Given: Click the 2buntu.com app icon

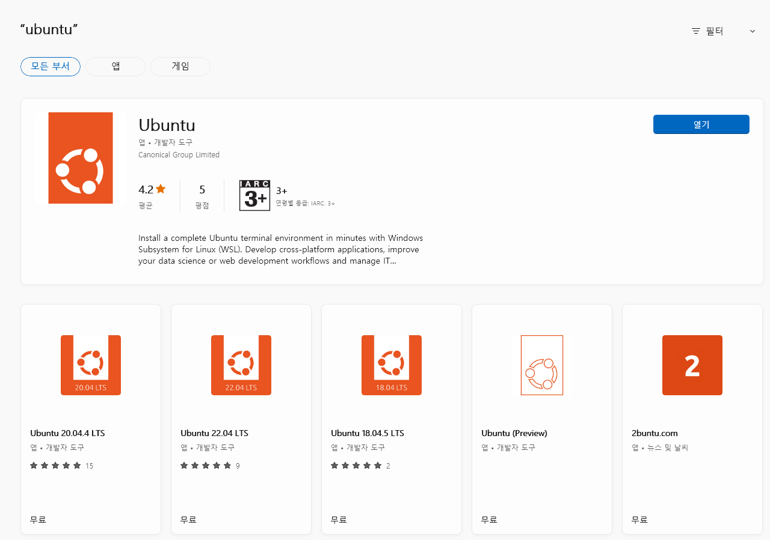Looking at the screenshot, I should pos(692,365).
